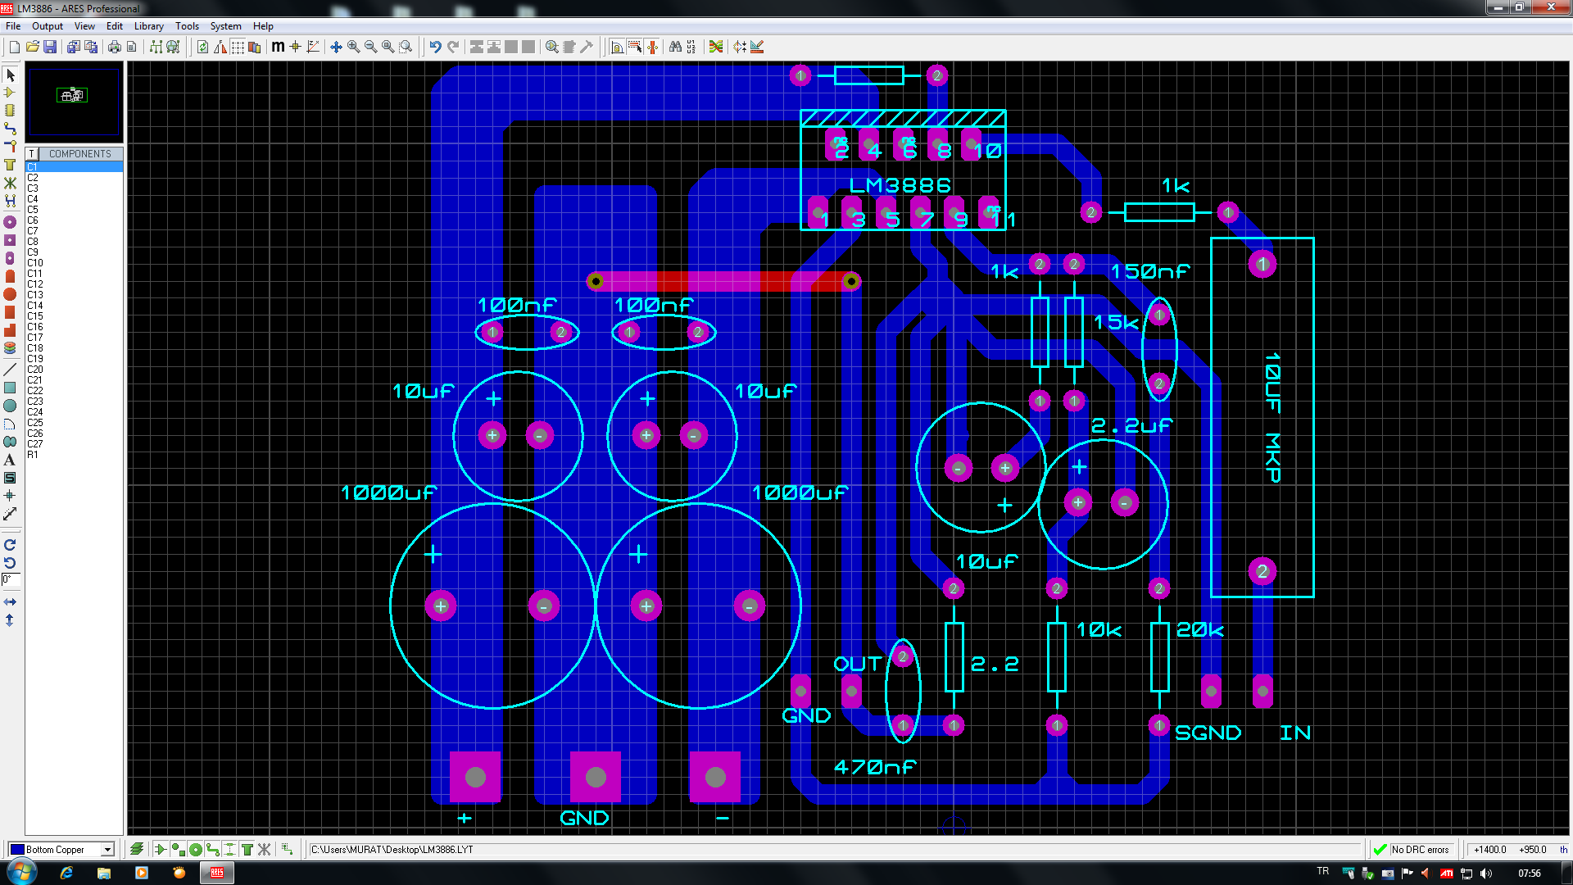Save the layout with floppy icon

[x=50, y=47]
